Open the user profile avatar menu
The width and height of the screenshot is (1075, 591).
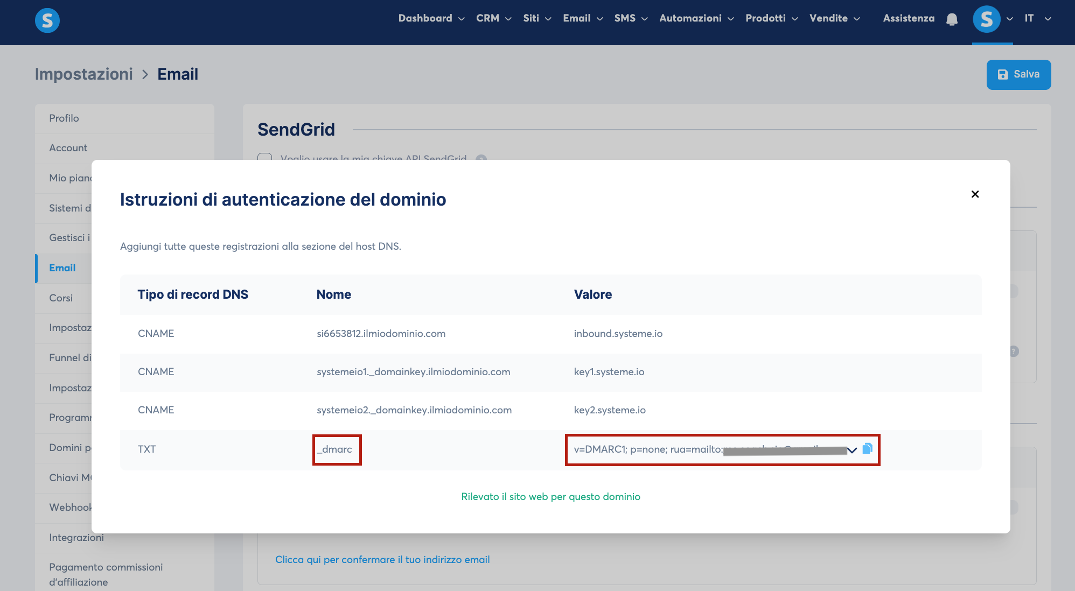(986, 19)
